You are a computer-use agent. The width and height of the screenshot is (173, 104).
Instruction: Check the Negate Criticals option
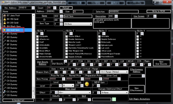point(66,57)
